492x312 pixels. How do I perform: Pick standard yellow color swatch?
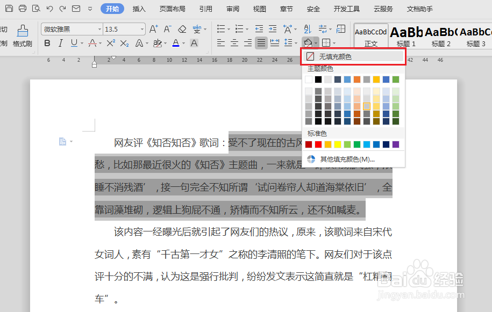338,144
